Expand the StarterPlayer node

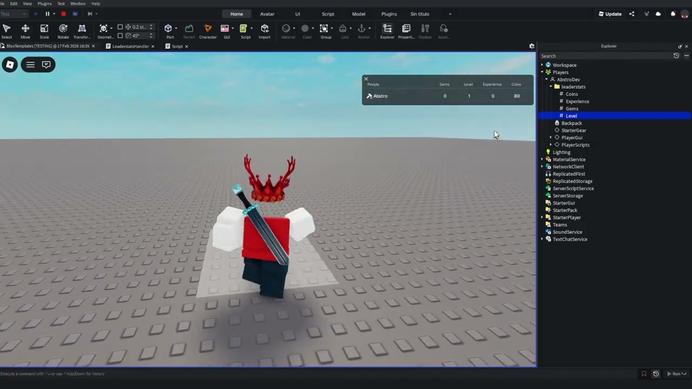[x=542, y=218]
